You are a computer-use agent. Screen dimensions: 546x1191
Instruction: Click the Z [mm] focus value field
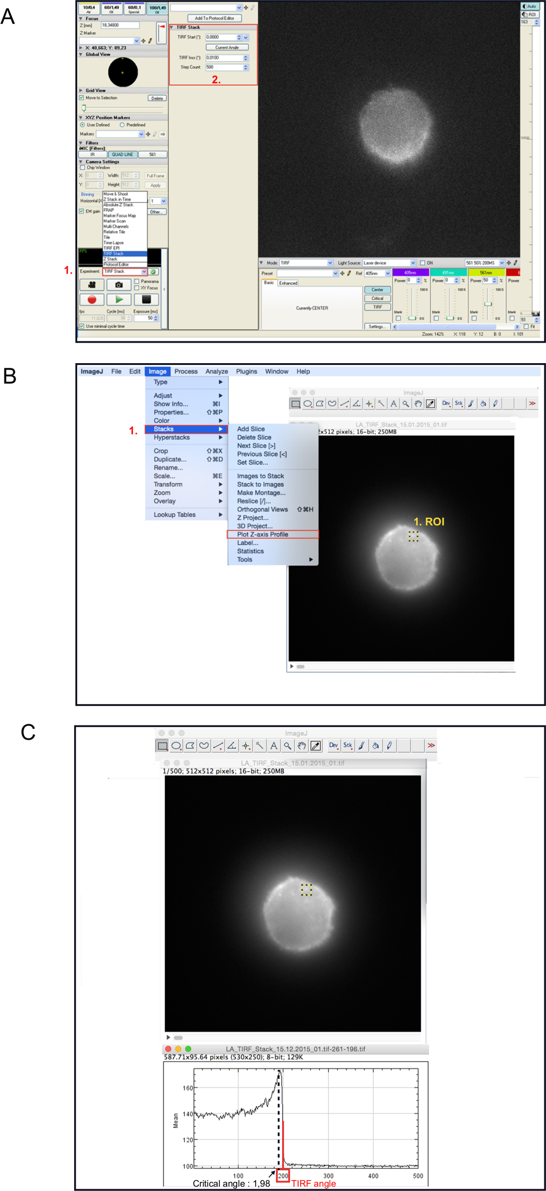pyautogui.click(x=120, y=25)
